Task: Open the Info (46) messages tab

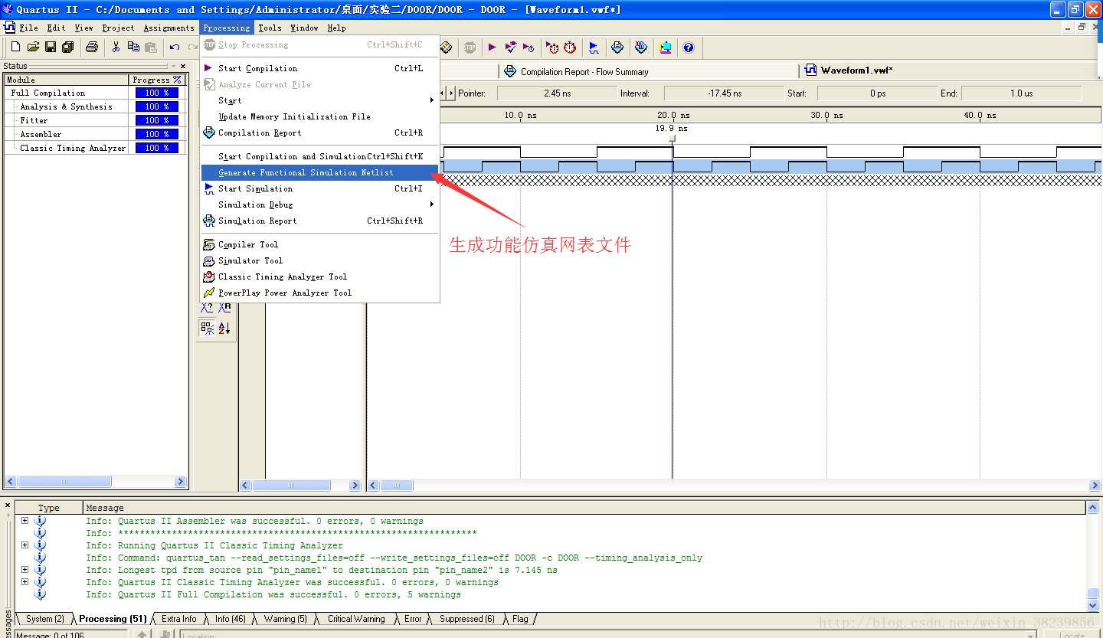Action: click(x=230, y=619)
